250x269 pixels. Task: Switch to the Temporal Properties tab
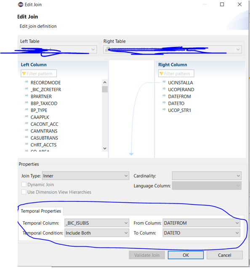point(41,211)
